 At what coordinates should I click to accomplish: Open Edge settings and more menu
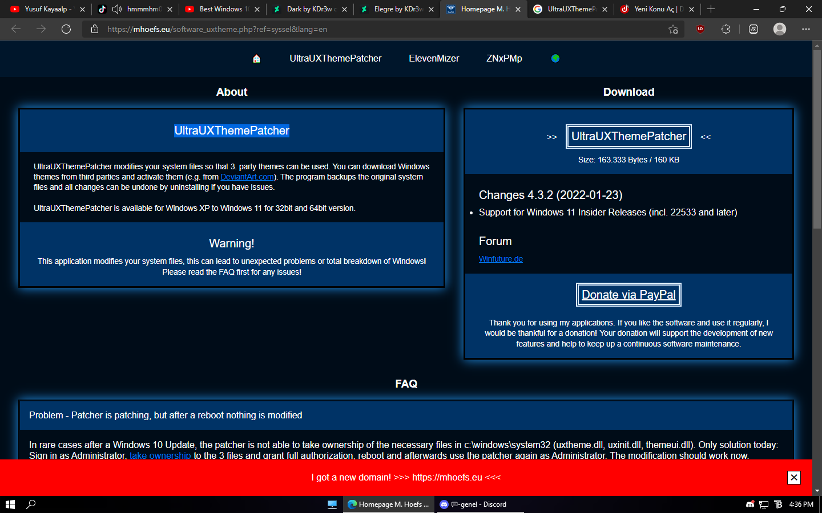pyautogui.click(x=806, y=29)
